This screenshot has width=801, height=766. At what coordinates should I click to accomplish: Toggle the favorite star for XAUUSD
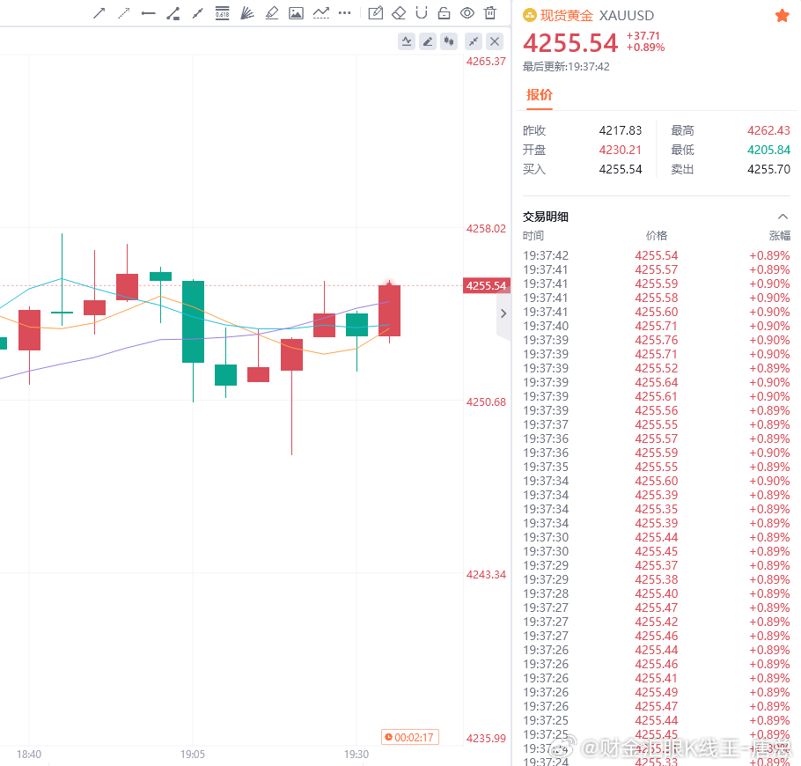(783, 16)
